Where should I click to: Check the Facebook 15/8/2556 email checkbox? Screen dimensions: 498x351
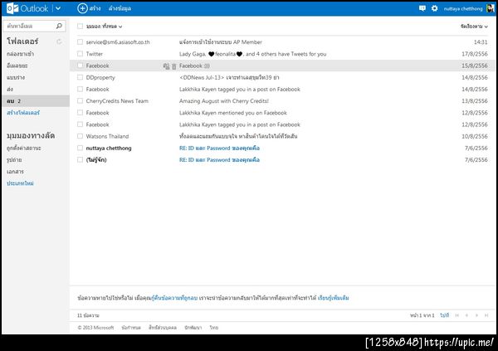[x=80, y=66]
